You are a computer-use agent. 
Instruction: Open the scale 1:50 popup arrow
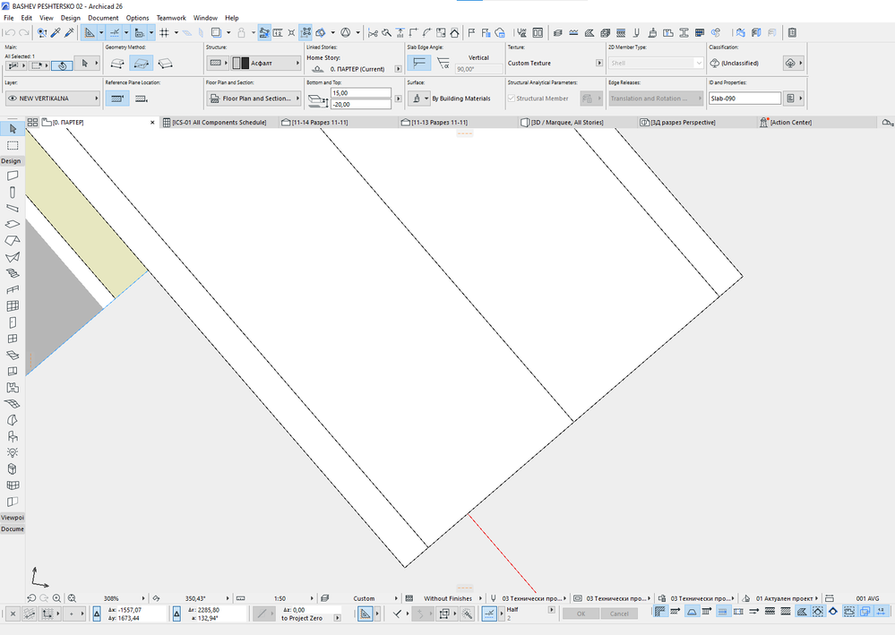[x=312, y=598]
